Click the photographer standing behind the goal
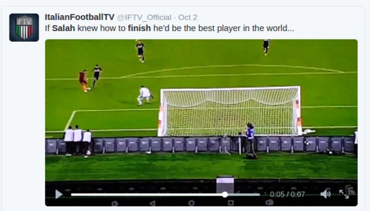 click(250, 138)
